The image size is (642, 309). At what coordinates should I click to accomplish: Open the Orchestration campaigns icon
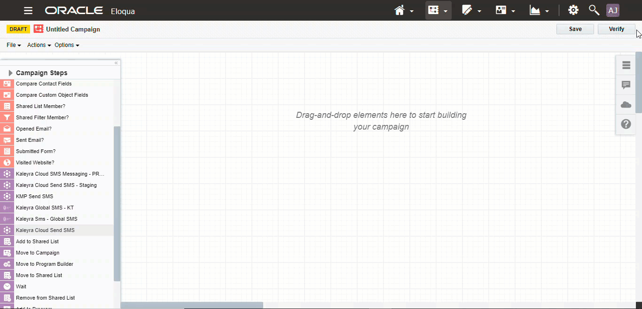pyautogui.click(x=433, y=10)
